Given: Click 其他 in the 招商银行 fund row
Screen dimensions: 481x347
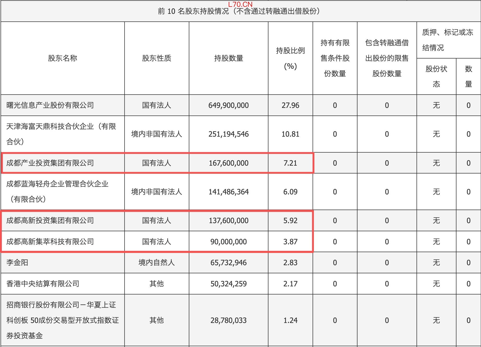Looking at the screenshot, I should tap(157, 320).
